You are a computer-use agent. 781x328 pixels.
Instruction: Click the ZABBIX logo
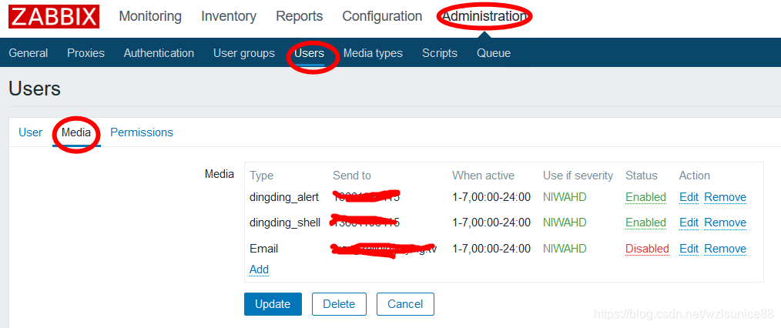[x=54, y=16]
